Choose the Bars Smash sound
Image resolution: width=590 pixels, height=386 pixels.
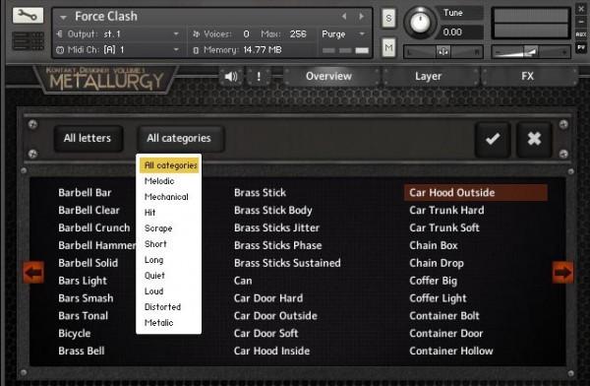(86, 298)
